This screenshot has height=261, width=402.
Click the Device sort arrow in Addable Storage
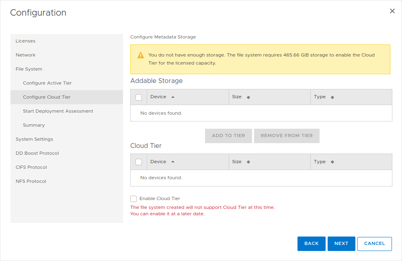click(172, 97)
